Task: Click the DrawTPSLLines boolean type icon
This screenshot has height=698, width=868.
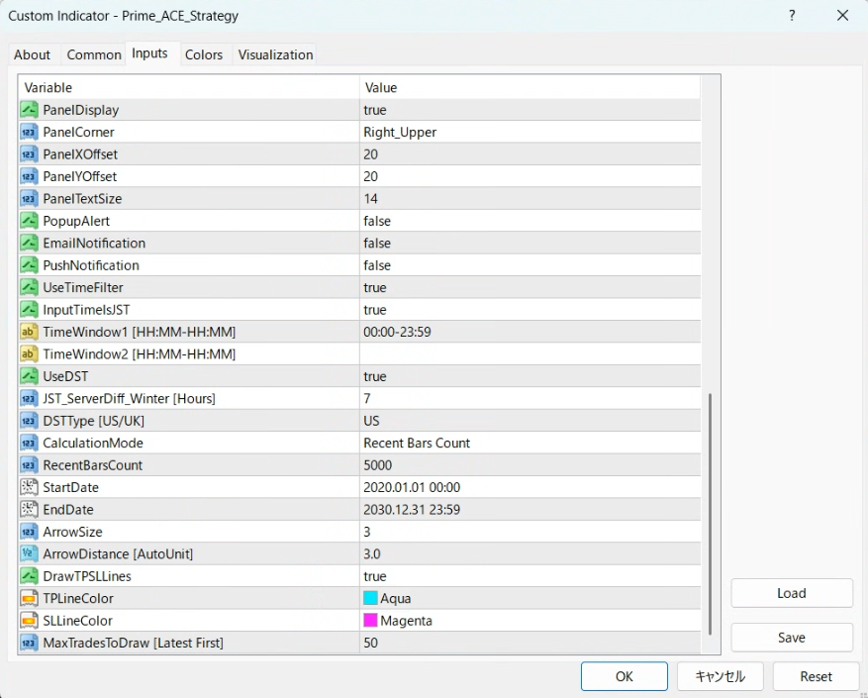Action: [x=29, y=576]
